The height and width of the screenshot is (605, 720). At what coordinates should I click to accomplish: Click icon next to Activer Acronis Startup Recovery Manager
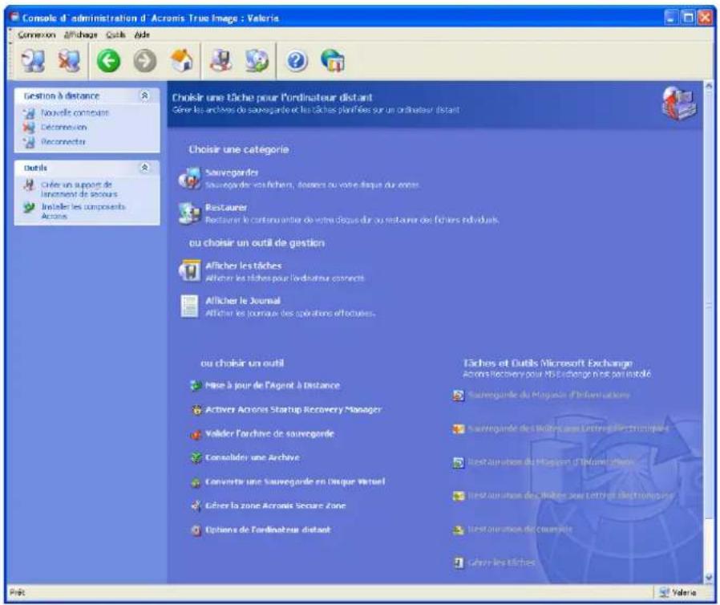196,410
